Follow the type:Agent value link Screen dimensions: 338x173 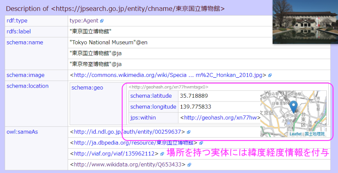pyautogui.click(x=84, y=20)
